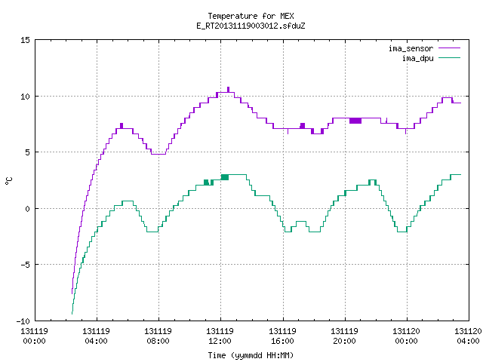Screen dimensions: 483x362
Task: Click the x-axis label '131119 04:00'
Action: [96, 336]
